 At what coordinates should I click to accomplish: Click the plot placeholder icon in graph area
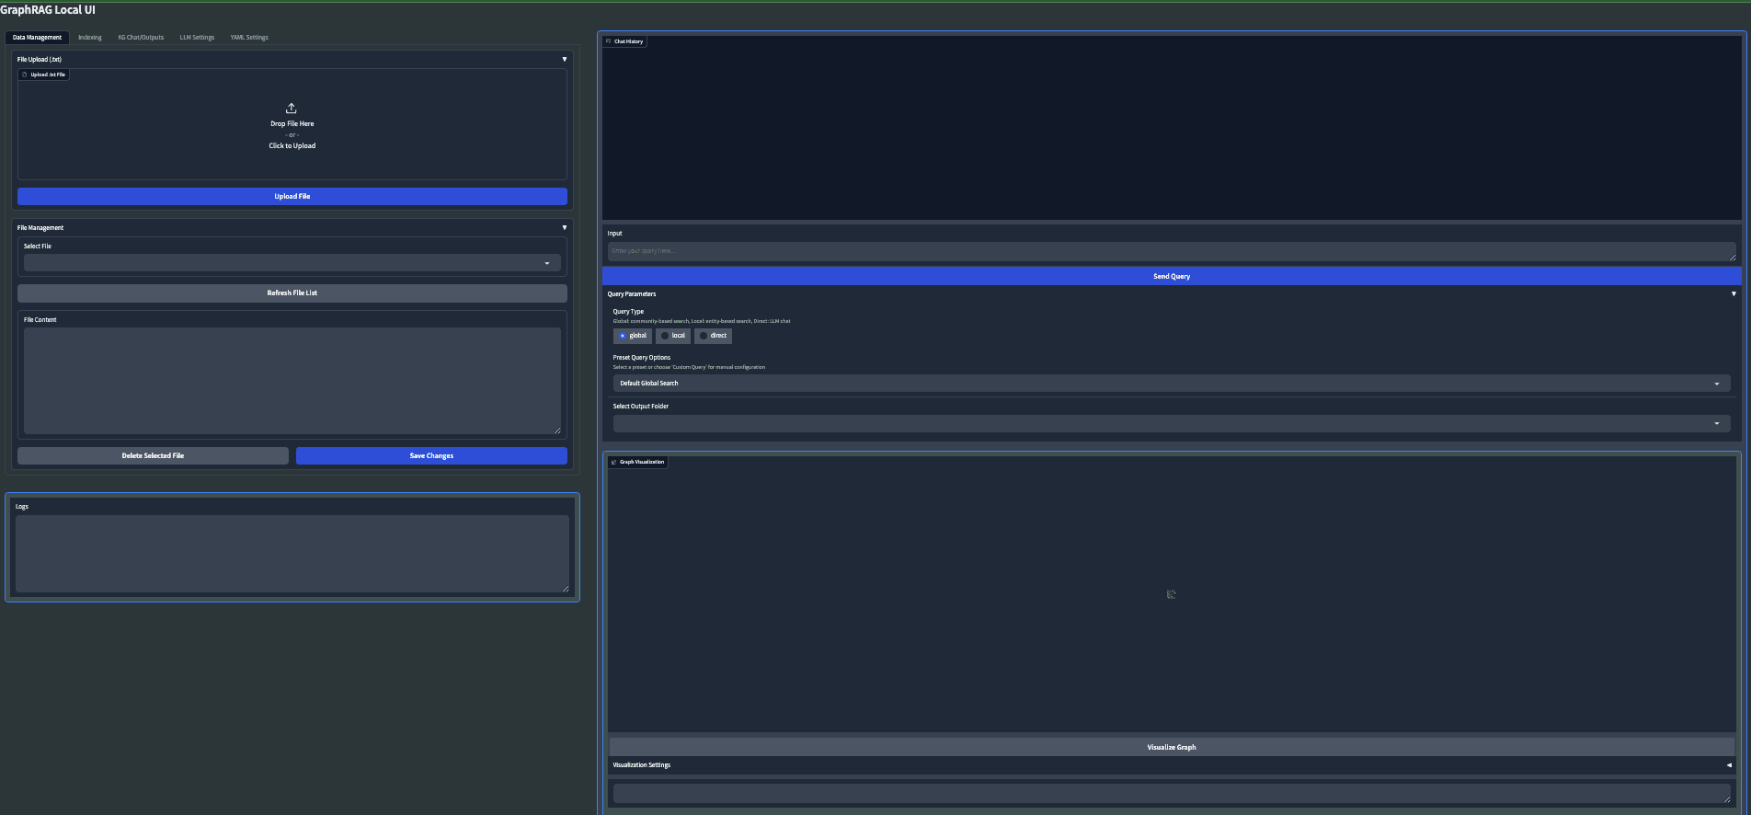1171,594
